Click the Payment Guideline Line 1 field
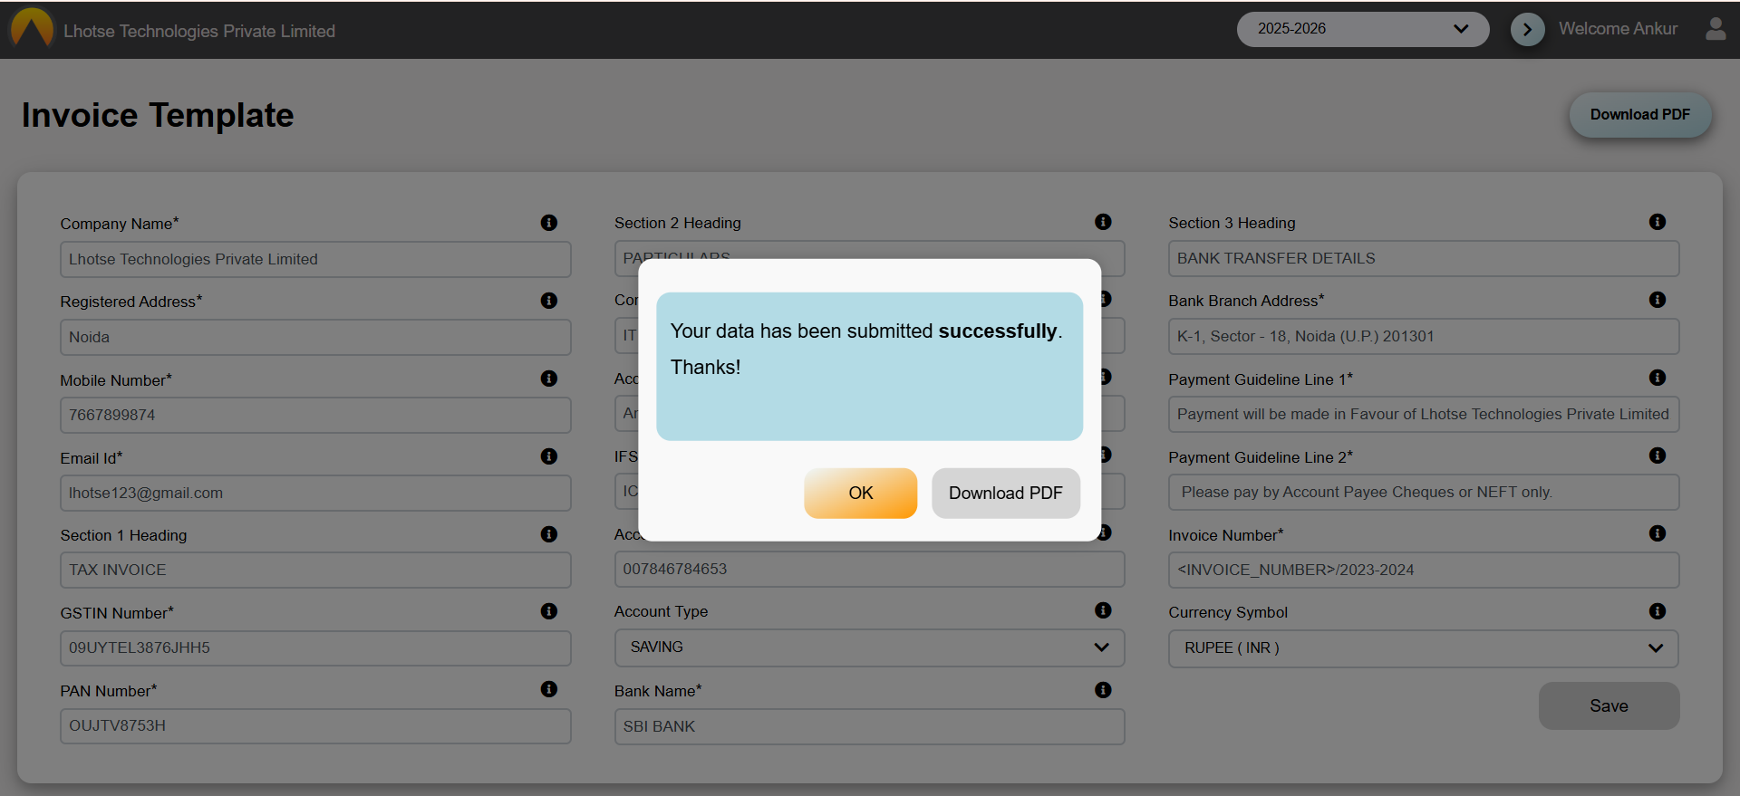 coord(1424,414)
